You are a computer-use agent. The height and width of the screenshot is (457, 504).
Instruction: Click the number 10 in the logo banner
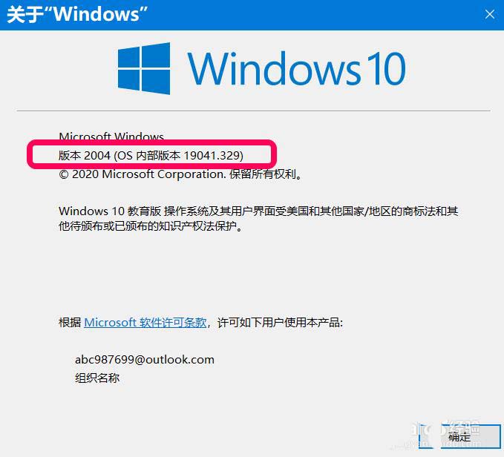click(385, 69)
